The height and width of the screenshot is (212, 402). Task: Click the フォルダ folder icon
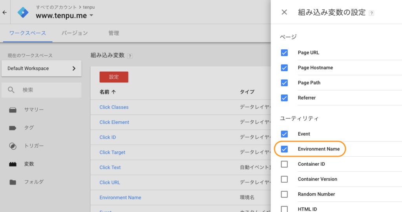(13, 182)
